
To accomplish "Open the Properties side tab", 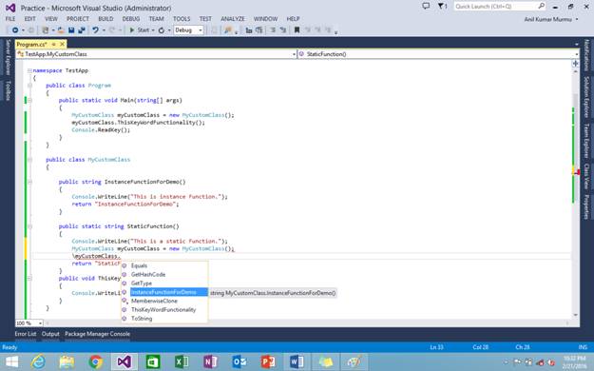I will pyautogui.click(x=586, y=207).
